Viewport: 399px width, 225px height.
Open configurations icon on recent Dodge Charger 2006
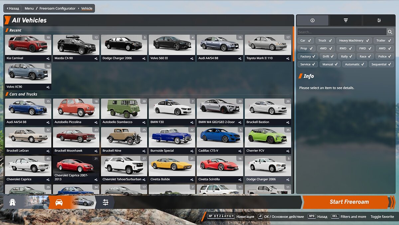click(144, 58)
